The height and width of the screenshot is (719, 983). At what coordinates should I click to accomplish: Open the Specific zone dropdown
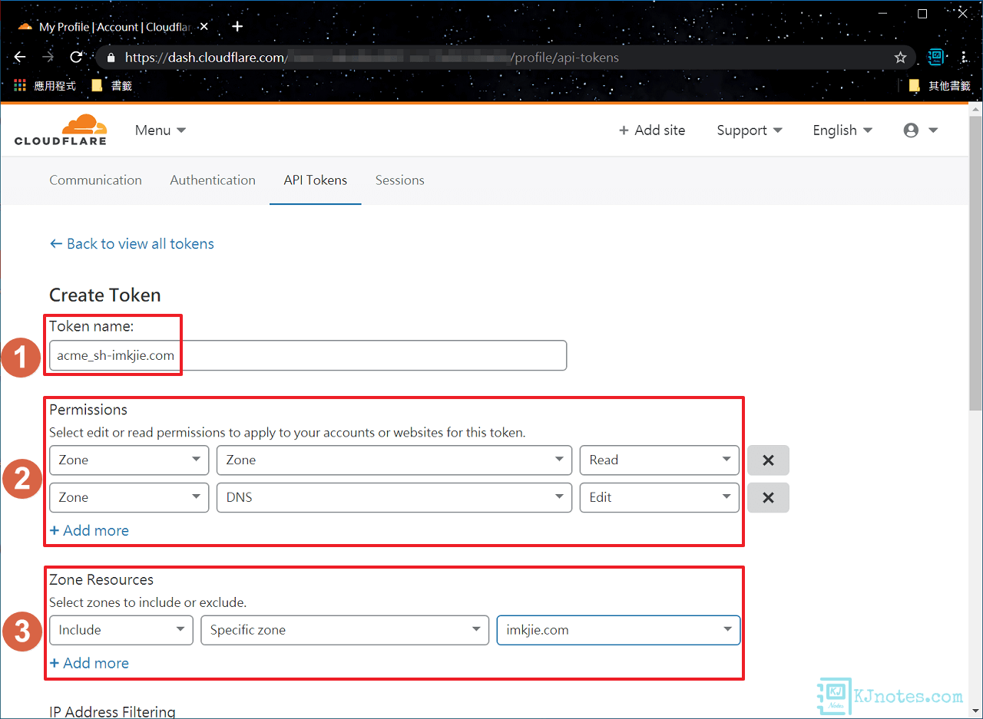(344, 630)
